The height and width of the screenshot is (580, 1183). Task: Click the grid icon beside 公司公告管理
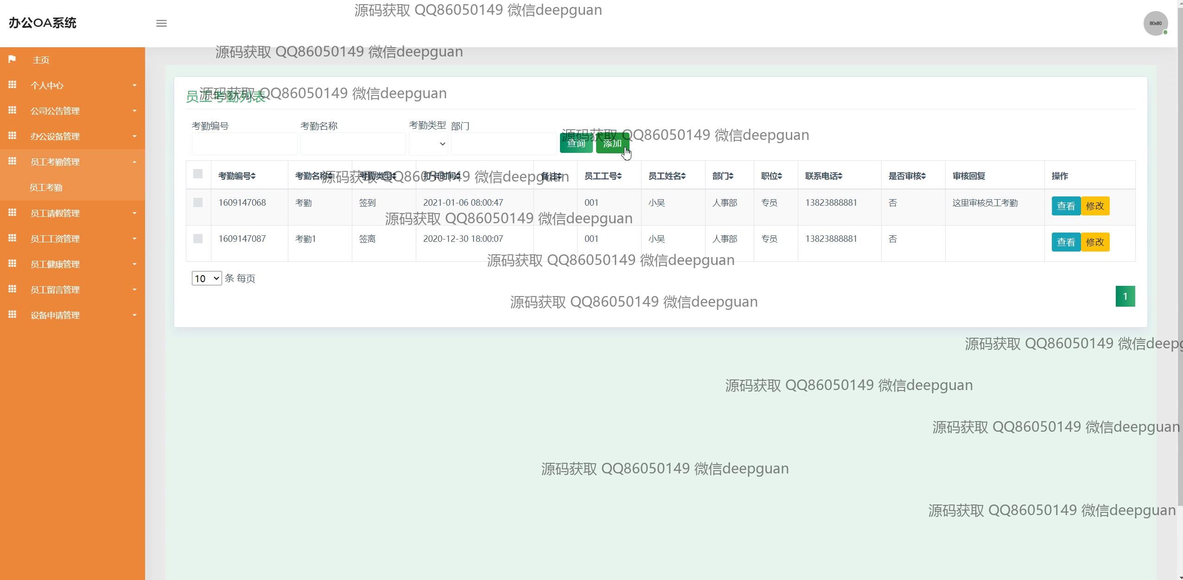[13, 110]
